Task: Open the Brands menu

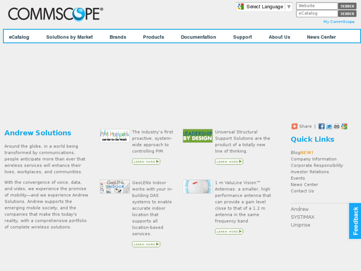Action: (x=118, y=37)
